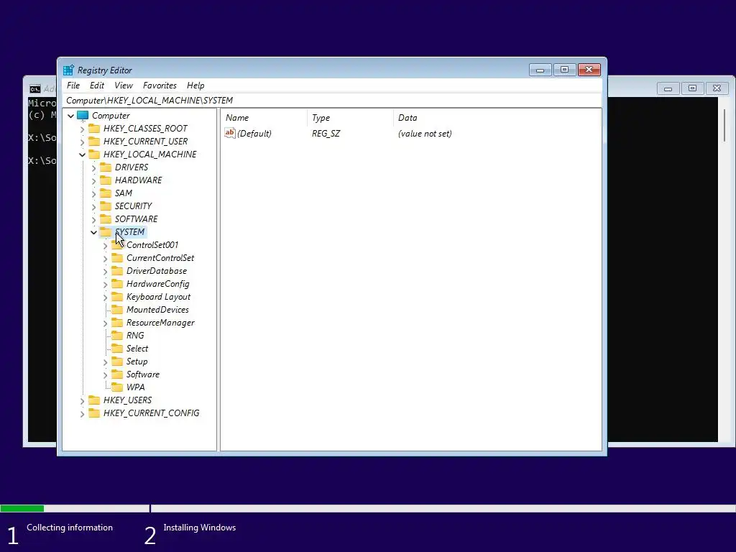This screenshot has height=552, width=736.
Task: Click the Computer icon in tree
Action: pos(83,116)
